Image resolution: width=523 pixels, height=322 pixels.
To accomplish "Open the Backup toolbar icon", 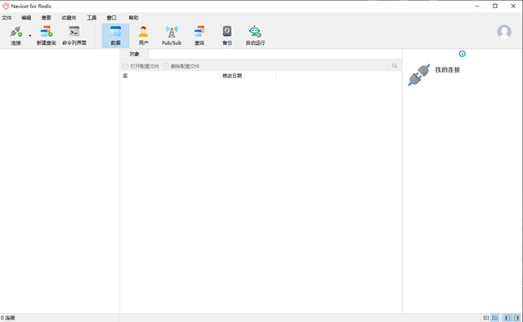I will point(227,32).
